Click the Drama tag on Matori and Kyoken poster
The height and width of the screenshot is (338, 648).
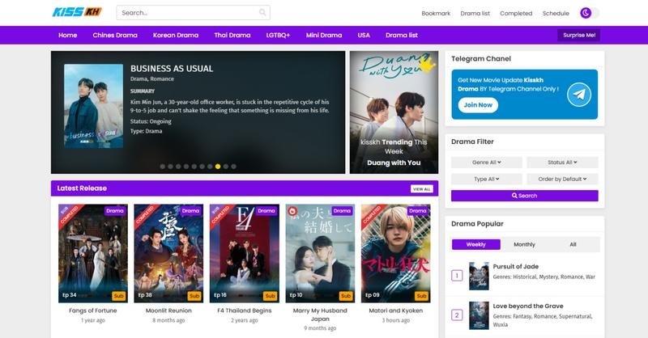[418, 211]
